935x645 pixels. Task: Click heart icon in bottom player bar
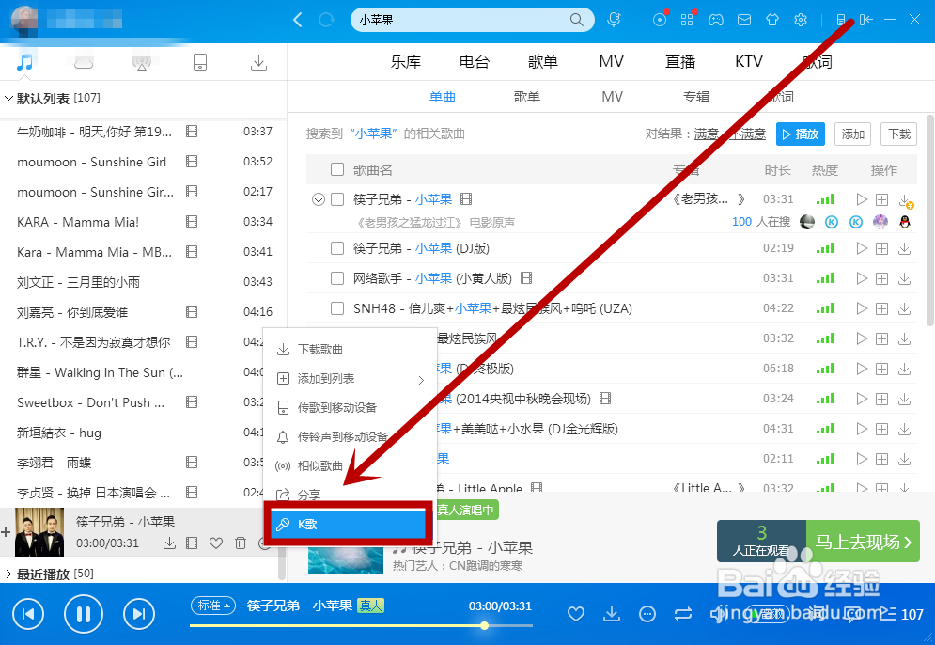(575, 613)
